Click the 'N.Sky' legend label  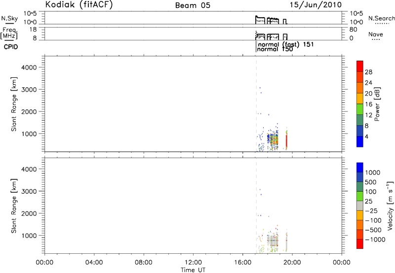coord(9,18)
